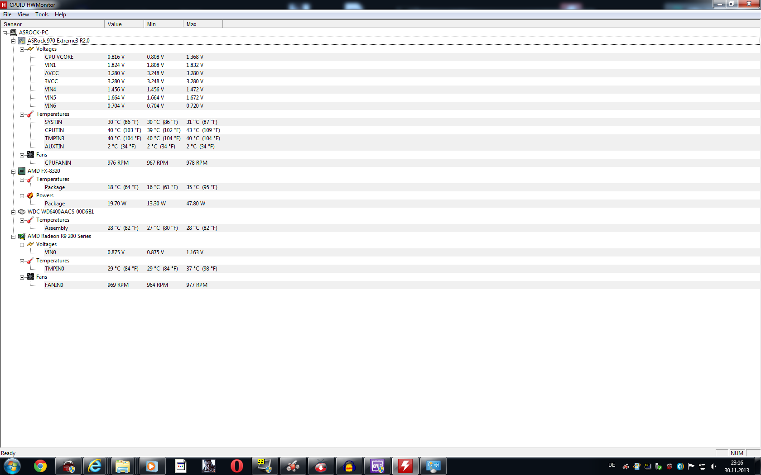
Task: Click the ASRock motherboard icon
Action: tap(22, 41)
